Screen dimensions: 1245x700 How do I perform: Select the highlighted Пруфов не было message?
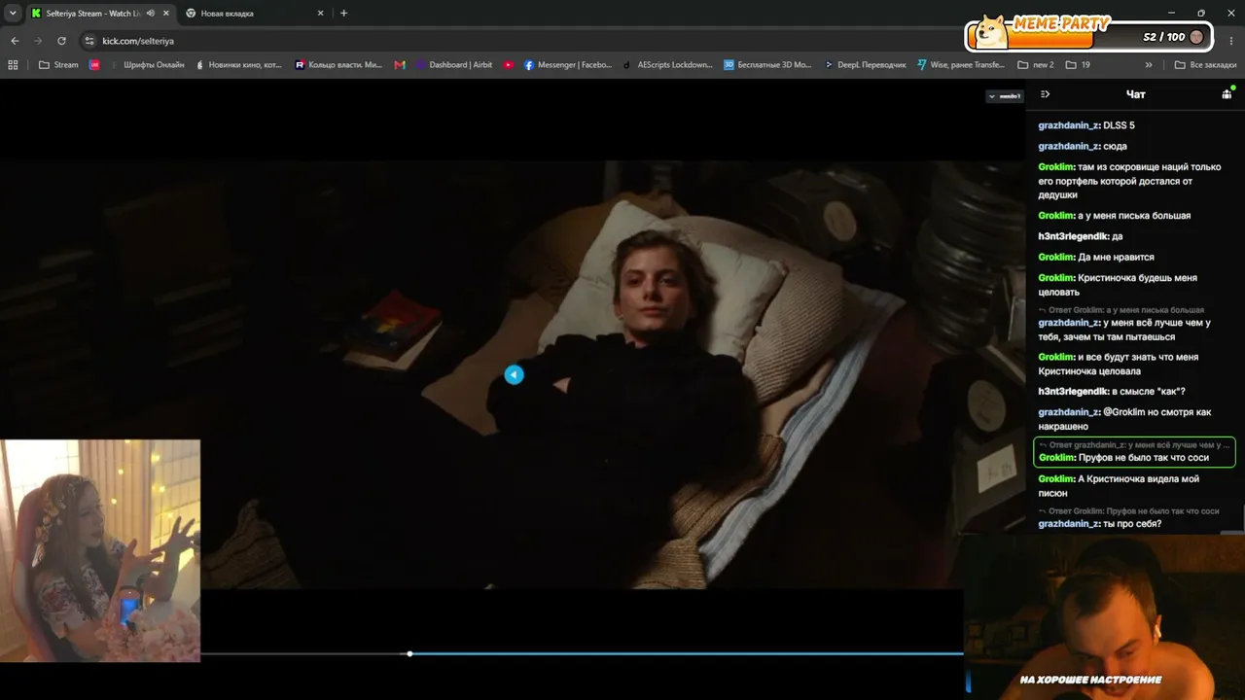(x=1134, y=452)
